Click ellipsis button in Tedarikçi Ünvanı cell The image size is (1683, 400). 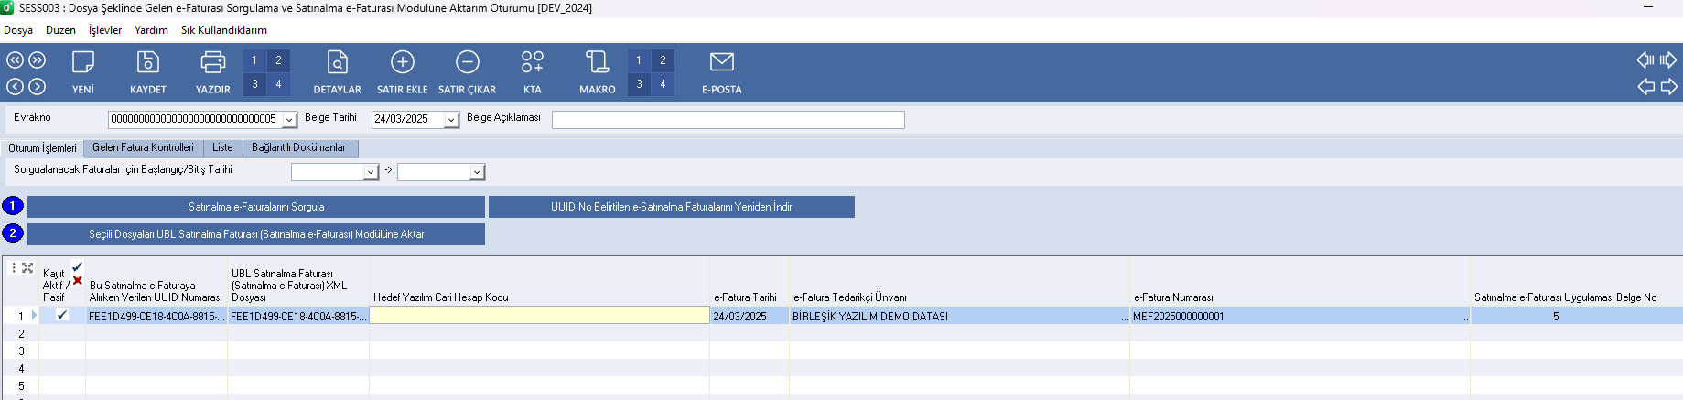coord(1125,317)
